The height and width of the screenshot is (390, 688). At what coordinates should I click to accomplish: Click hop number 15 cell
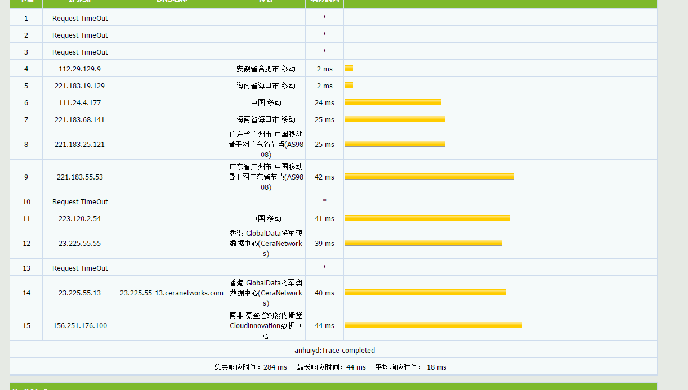click(x=26, y=325)
